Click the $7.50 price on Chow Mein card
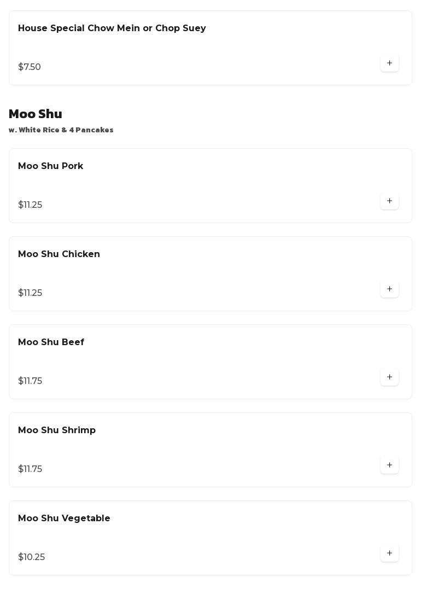The width and height of the screenshot is (421, 594). coord(30,67)
